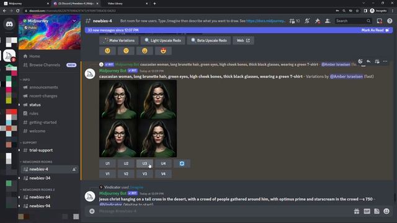Click Make Variations button
Viewport: 397px width, 223px height.
tap(118, 40)
